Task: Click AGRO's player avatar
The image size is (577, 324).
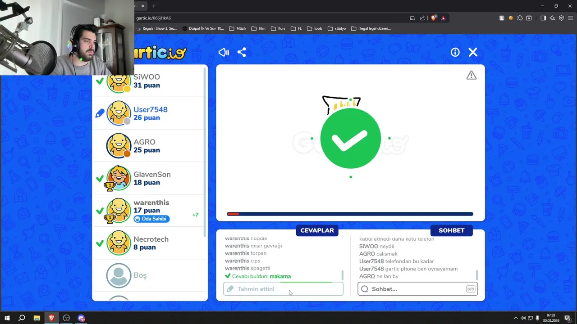Action: [x=119, y=145]
